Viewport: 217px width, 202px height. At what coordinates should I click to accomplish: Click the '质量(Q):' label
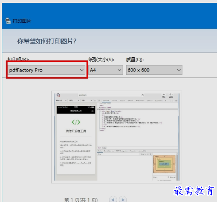click(135, 59)
